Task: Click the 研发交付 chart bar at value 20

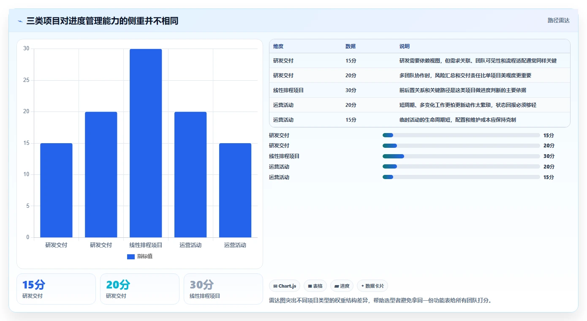Action: coord(101,174)
